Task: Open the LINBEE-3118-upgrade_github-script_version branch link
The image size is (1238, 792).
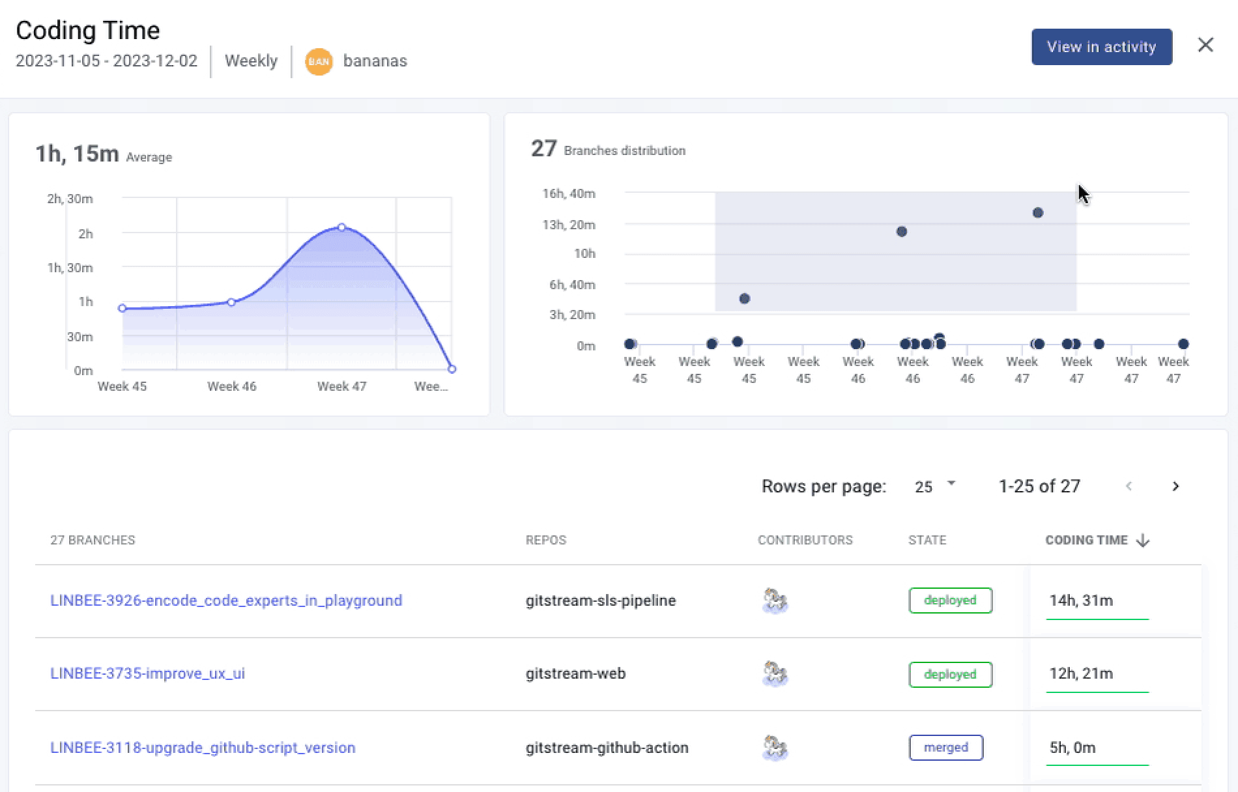Action: [203, 748]
